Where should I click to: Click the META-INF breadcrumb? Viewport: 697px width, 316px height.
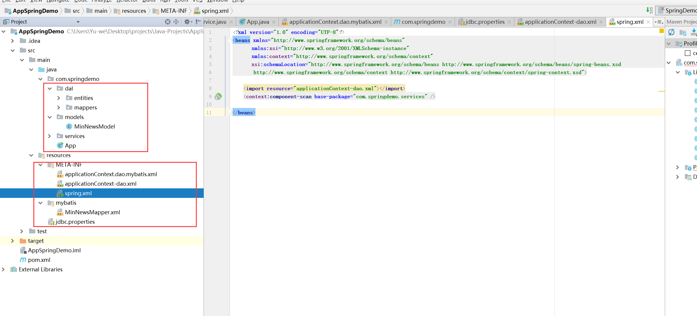170,11
